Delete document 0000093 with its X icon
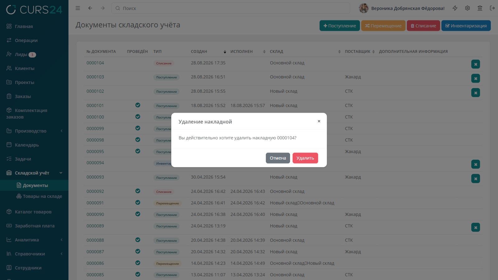The width and height of the screenshot is (498, 280). point(476,179)
